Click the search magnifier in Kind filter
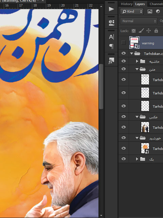Screen dimensions: 163x218 click(124, 11)
